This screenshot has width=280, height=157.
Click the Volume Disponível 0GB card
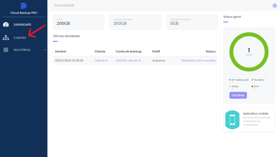tap(192, 22)
